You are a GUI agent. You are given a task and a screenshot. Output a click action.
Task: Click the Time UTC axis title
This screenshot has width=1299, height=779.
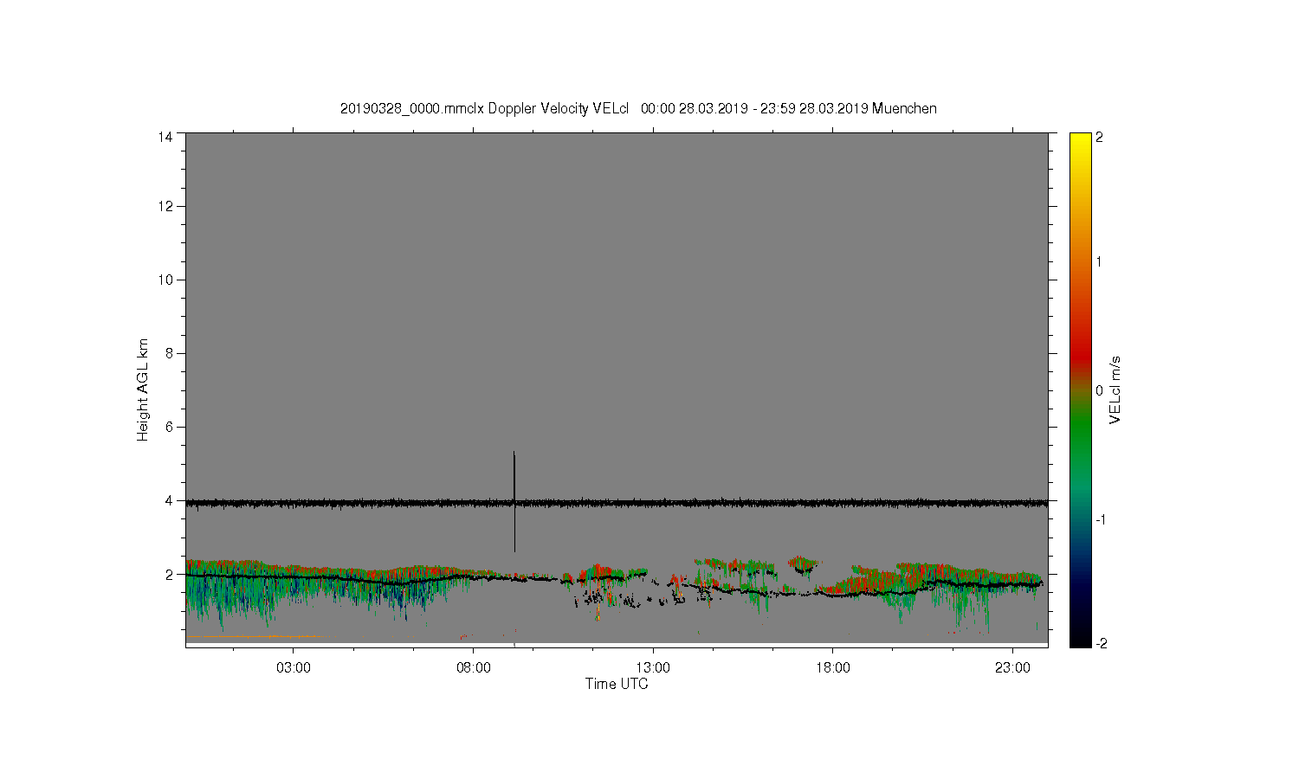pyautogui.click(x=617, y=684)
